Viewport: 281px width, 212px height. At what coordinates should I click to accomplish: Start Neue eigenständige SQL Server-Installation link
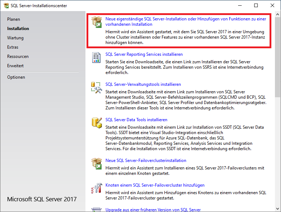click(x=186, y=21)
